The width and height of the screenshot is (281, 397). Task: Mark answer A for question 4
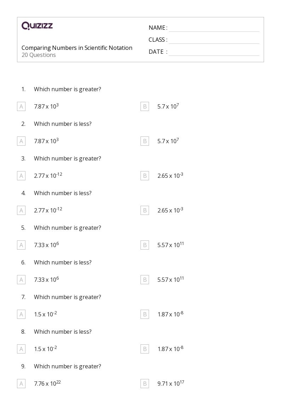pos(21,210)
